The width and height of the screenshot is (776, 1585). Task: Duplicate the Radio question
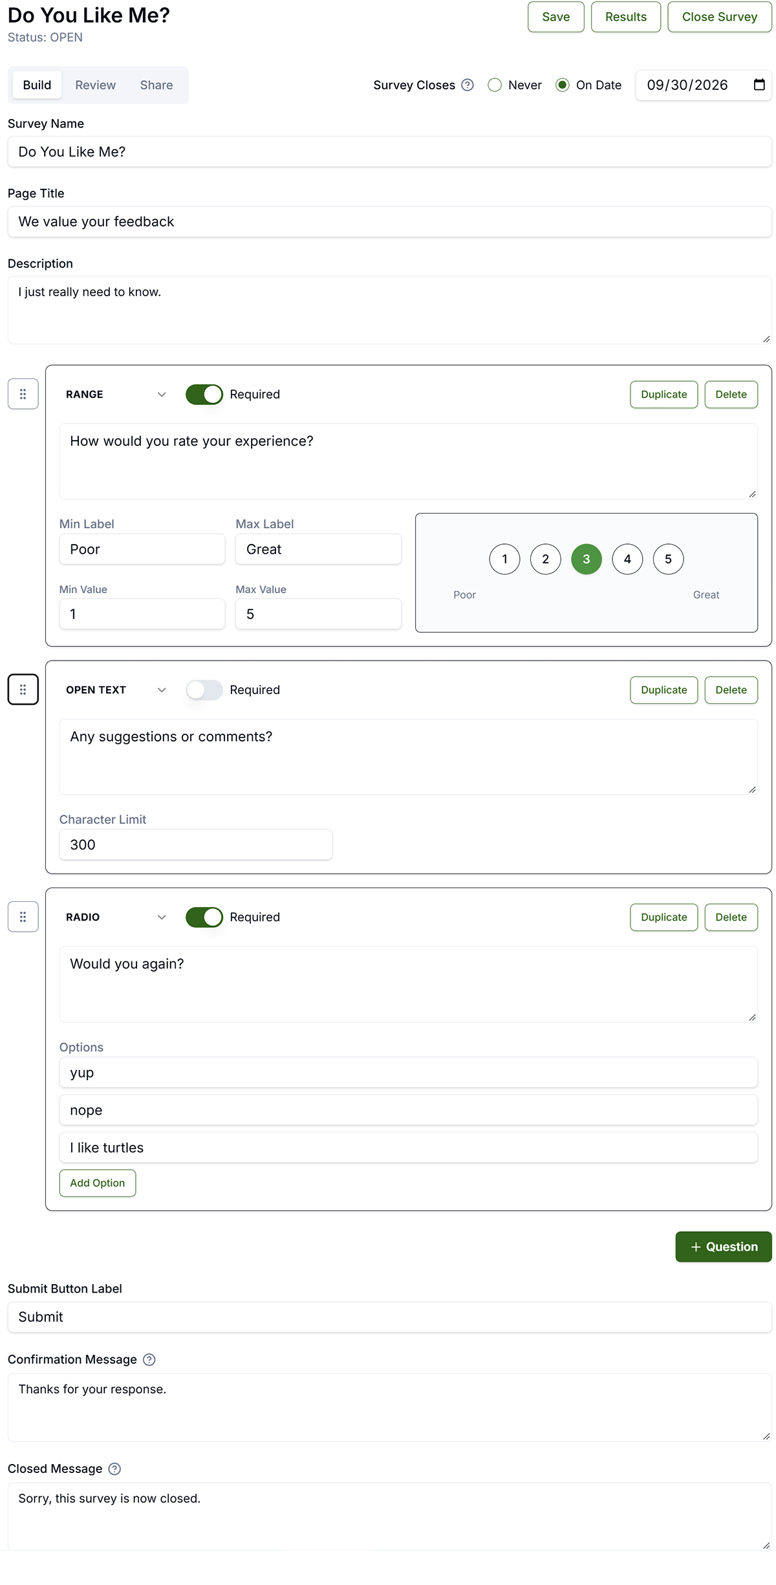(664, 917)
